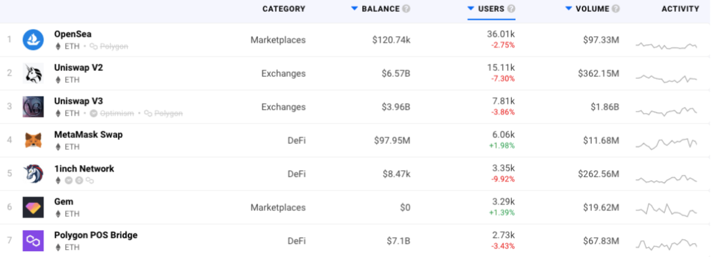Click the Balance help question icon
The width and height of the screenshot is (711, 257).
406,9
